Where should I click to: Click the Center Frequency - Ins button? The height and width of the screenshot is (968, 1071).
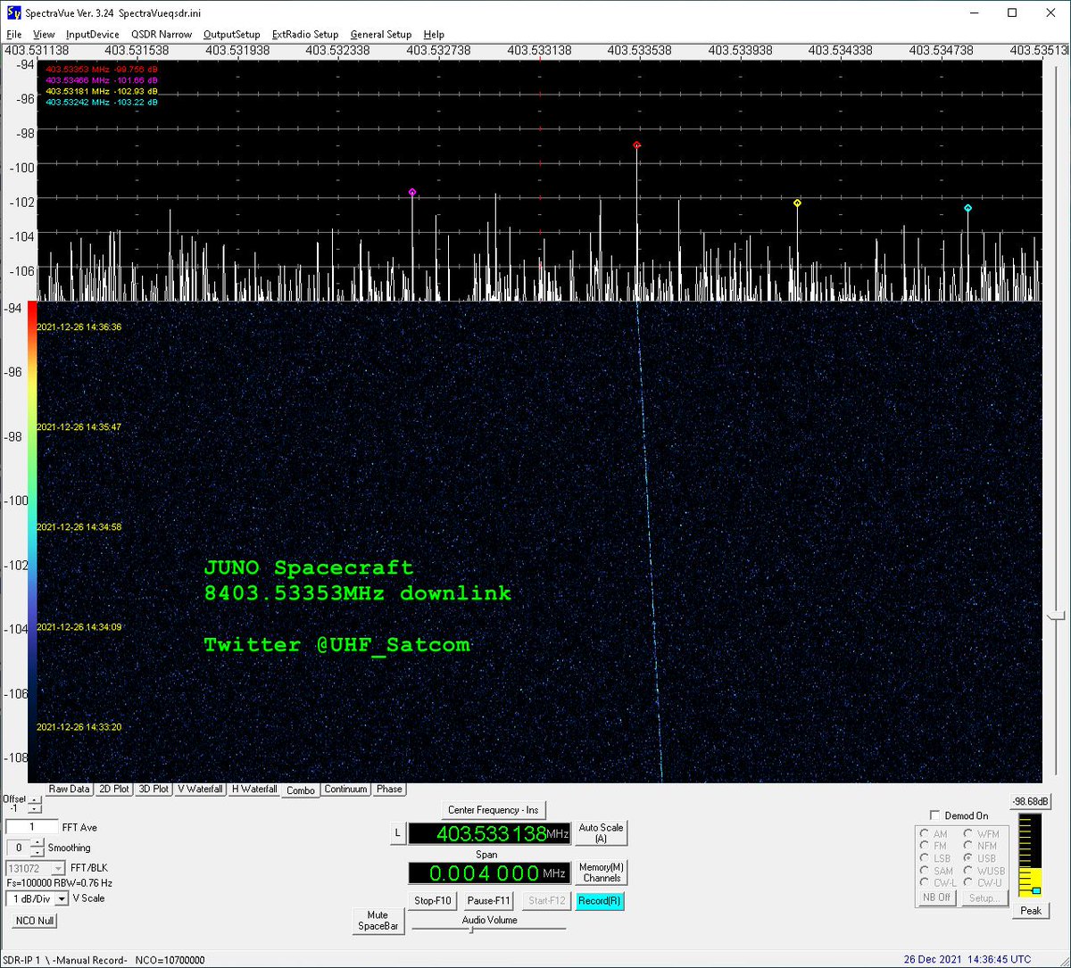pos(493,810)
